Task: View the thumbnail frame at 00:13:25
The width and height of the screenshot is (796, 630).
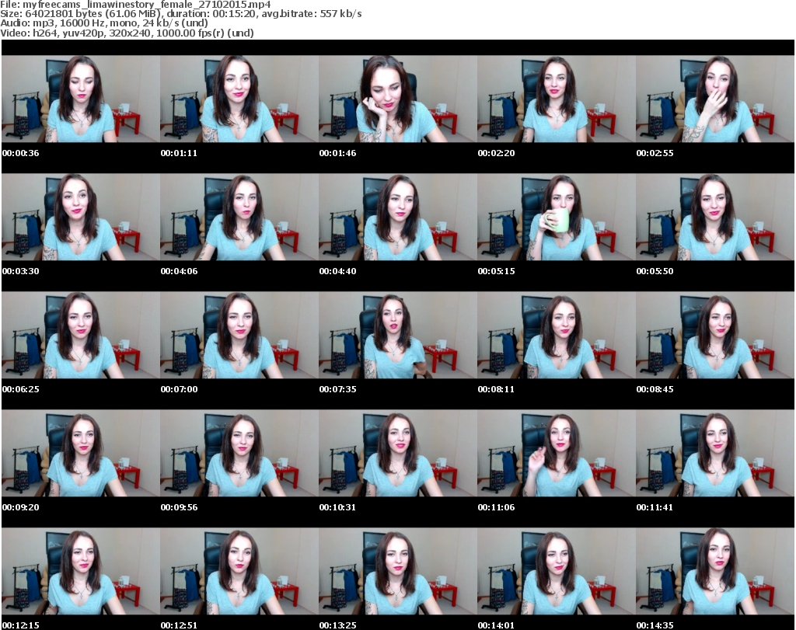Action: tap(398, 571)
